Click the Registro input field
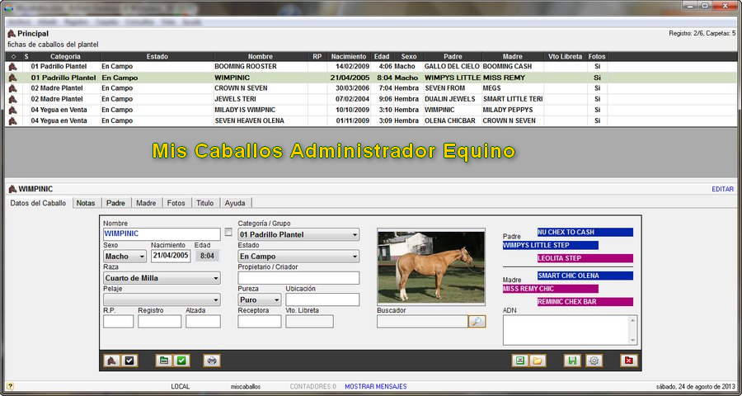 (159, 322)
